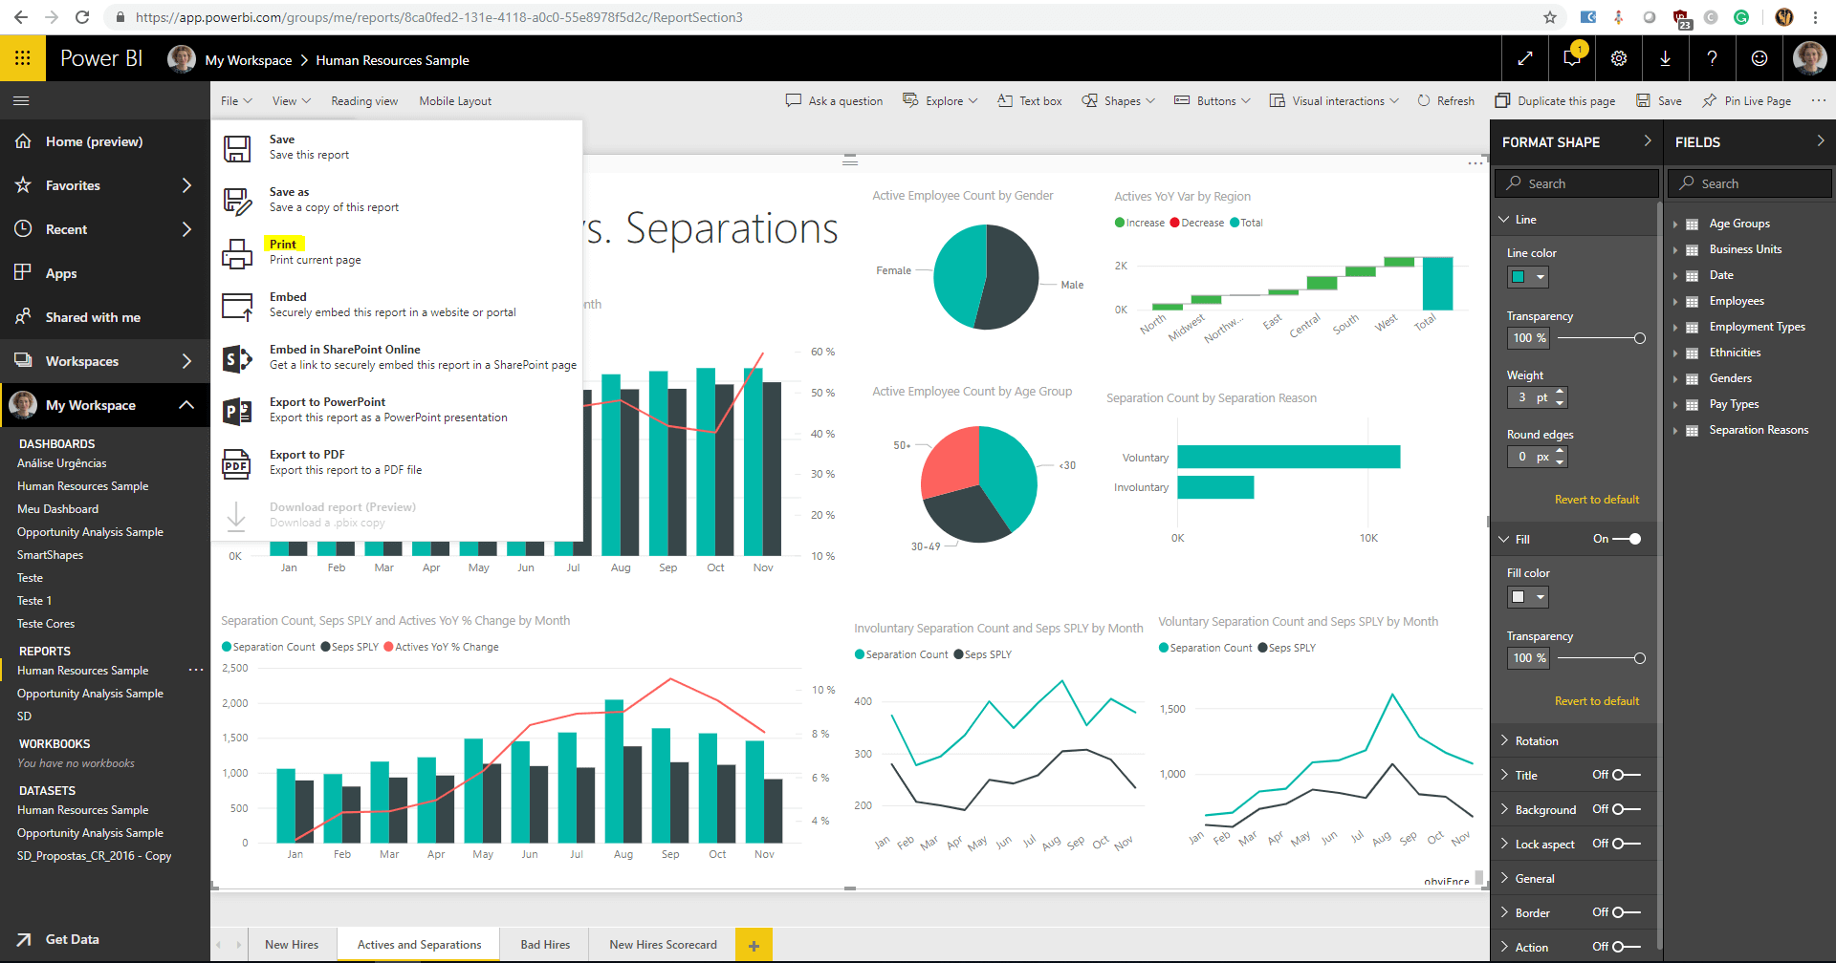This screenshot has width=1836, height=963.
Task: Choose Embed in SharePoint Online
Action: (x=345, y=349)
